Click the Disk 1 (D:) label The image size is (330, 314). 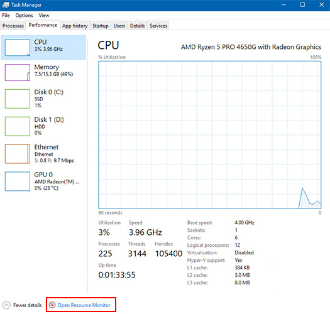(49, 119)
